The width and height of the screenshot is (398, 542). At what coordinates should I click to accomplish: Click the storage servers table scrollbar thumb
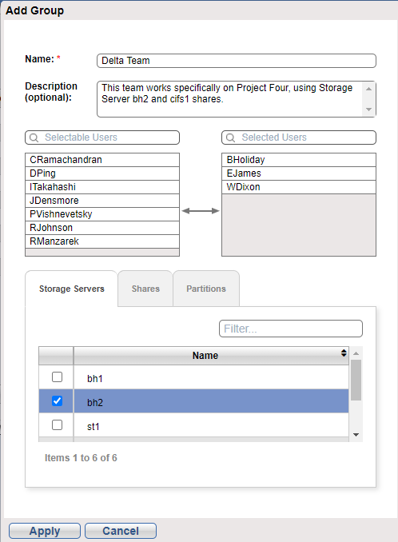pyautogui.click(x=356, y=381)
